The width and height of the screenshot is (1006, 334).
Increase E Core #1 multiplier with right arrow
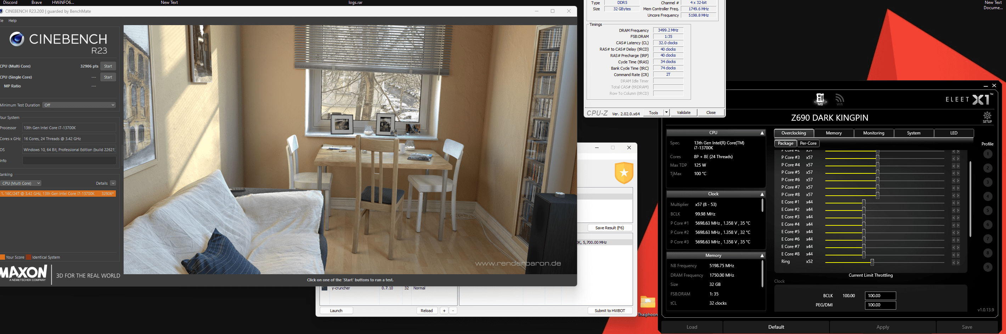957,203
